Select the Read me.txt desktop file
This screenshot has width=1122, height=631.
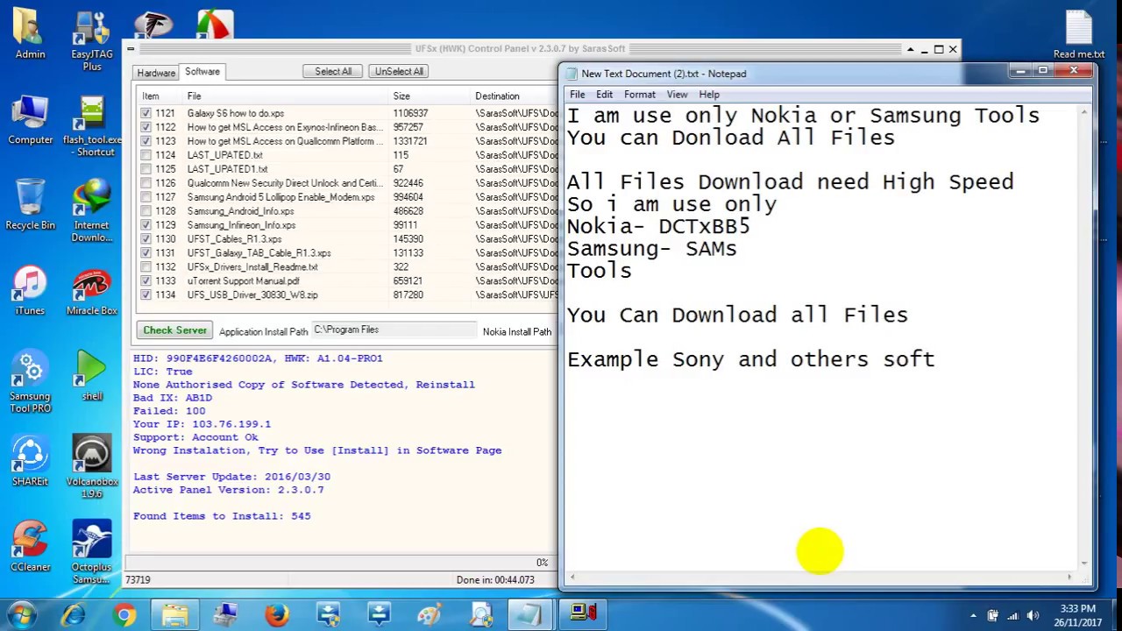[1079, 34]
